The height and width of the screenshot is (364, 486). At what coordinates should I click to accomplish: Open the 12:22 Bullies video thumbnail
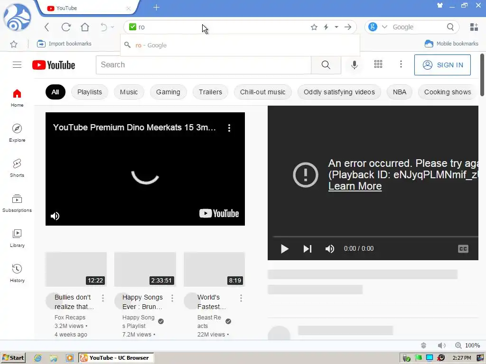click(x=76, y=269)
